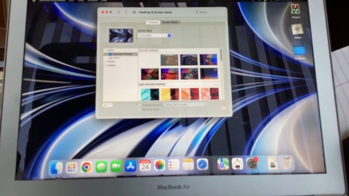
Task: Switch to the Screen Saver tab
Action: pos(170,22)
